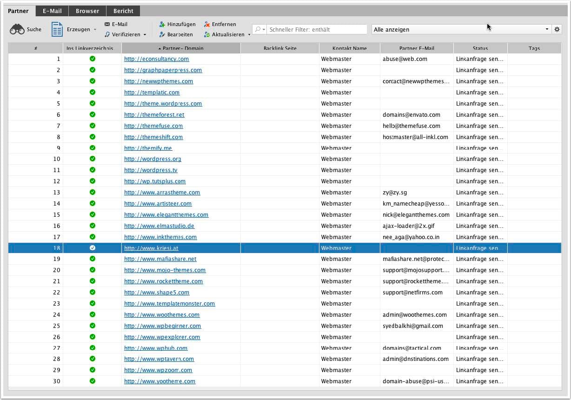
Task: Open the wordpress.org link
Action: 153,159
